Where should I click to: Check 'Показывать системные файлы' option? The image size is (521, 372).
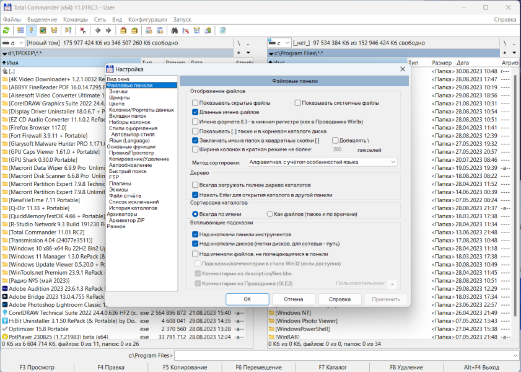(298, 103)
